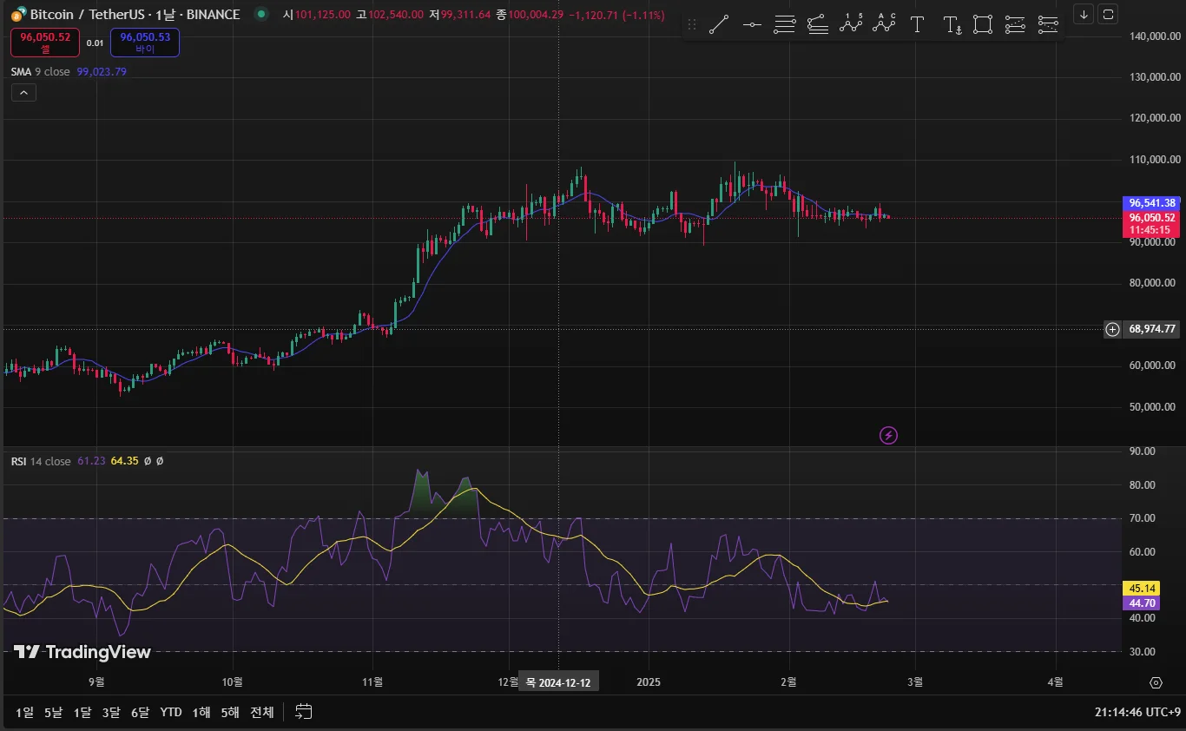Choose the Anchored Text tool

[952, 25]
